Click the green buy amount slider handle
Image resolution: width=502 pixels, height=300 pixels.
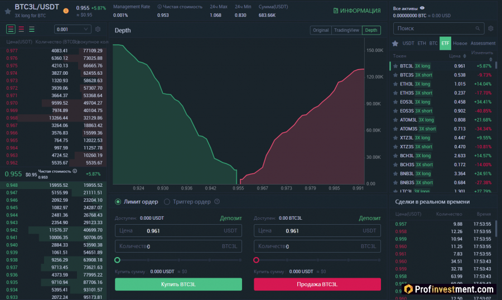pyautogui.click(x=118, y=260)
